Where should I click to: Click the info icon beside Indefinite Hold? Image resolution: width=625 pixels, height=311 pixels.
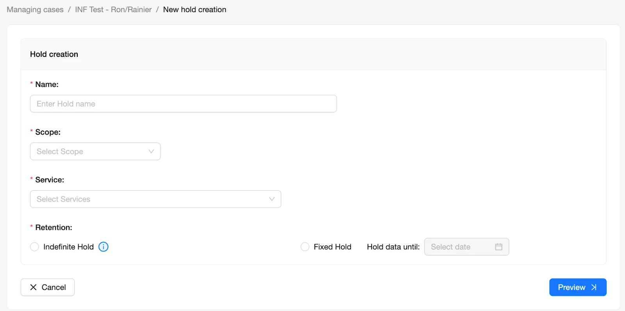pyautogui.click(x=103, y=247)
